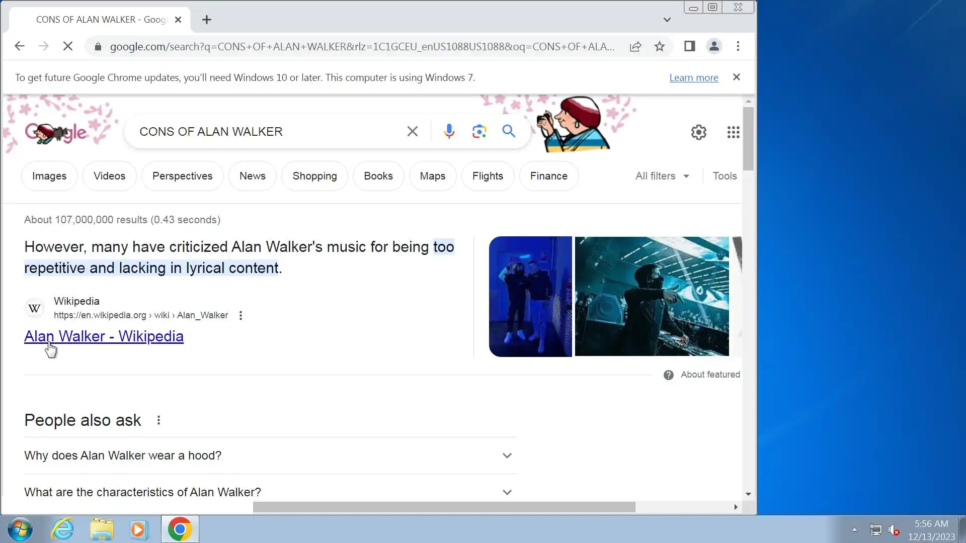Switch to the Images results tab
966x543 pixels.
coord(49,176)
